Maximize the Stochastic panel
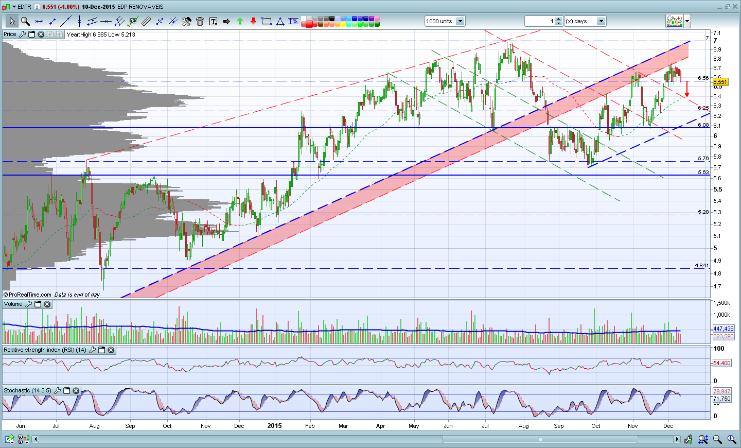741x448 pixels. (66, 391)
